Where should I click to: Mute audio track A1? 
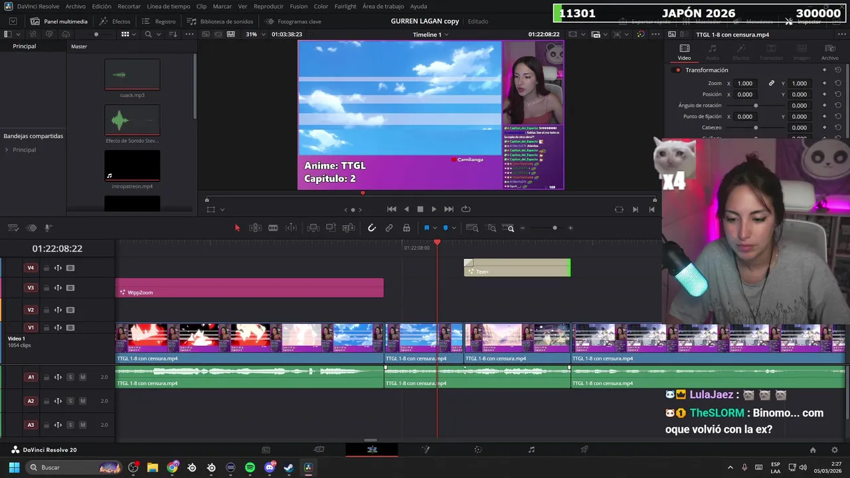coord(82,377)
